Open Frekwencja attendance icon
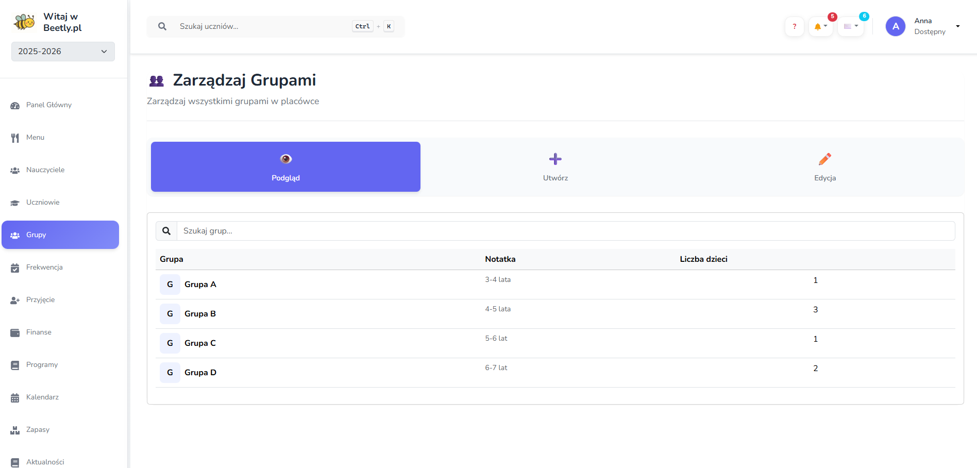Image resolution: width=977 pixels, height=468 pixels. click(x=14, y=267)
